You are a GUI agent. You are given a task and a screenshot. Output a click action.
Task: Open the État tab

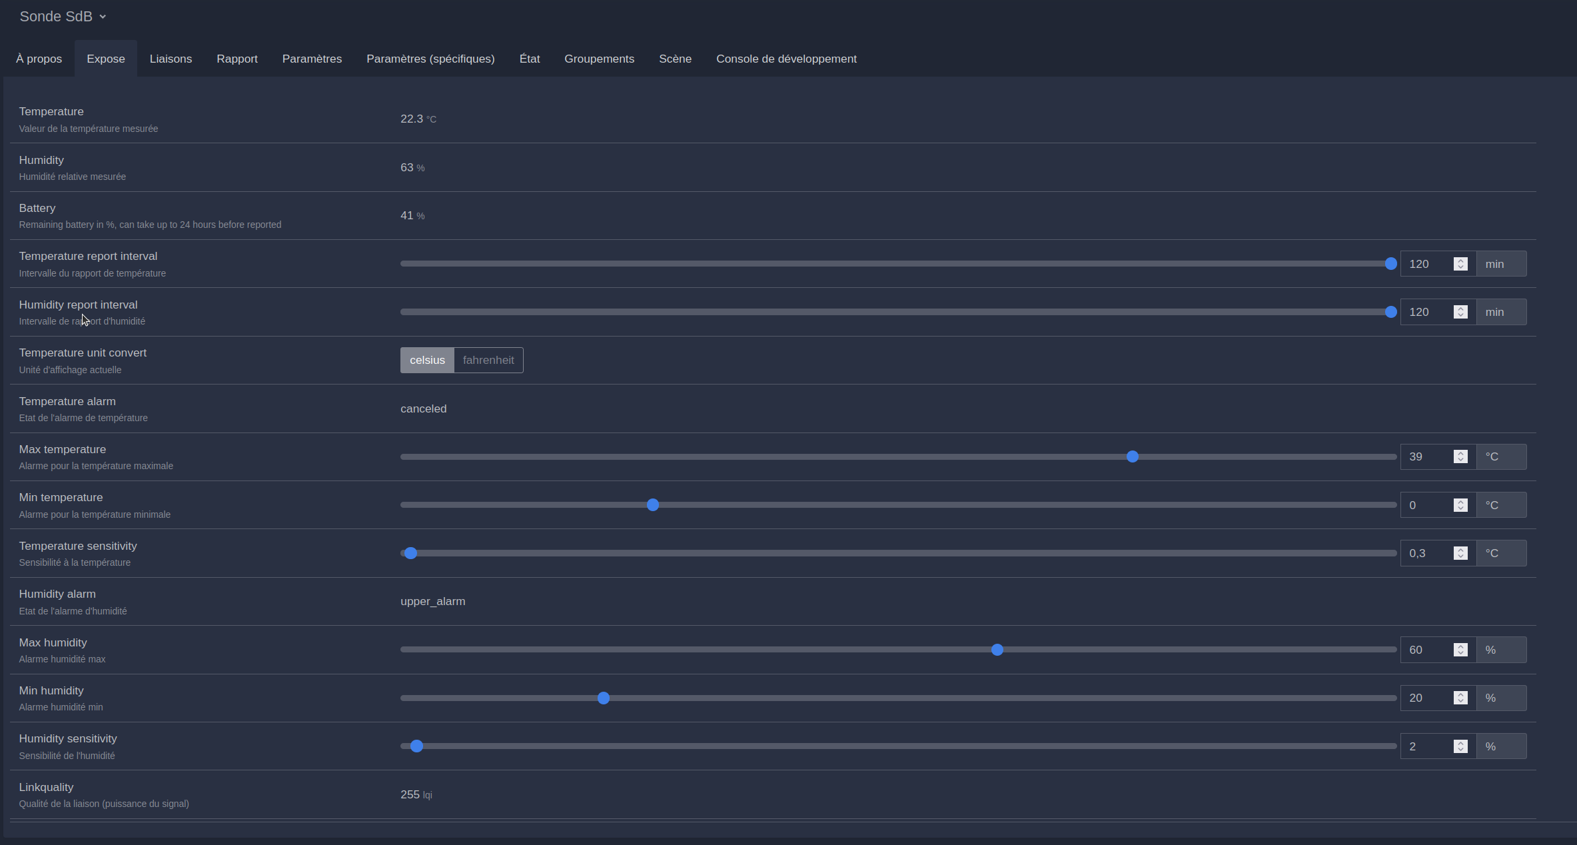tap(529, 59)
